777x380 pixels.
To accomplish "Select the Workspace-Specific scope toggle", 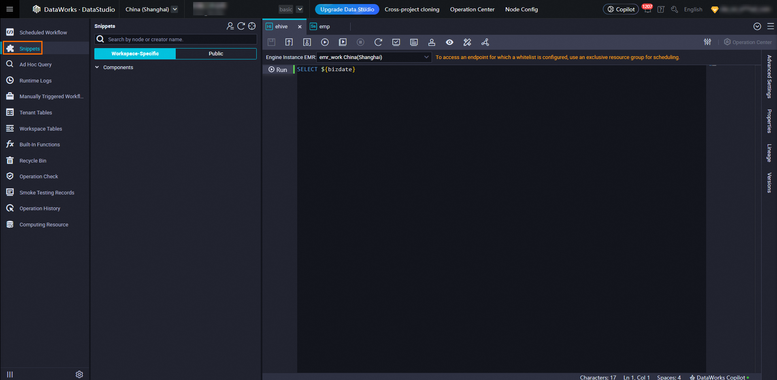I will click(135, 54).
